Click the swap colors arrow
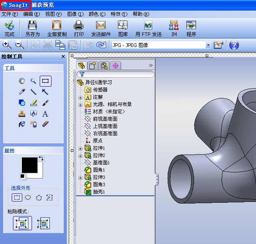Viewport: 256px width, 244px height. coord(41,158)
